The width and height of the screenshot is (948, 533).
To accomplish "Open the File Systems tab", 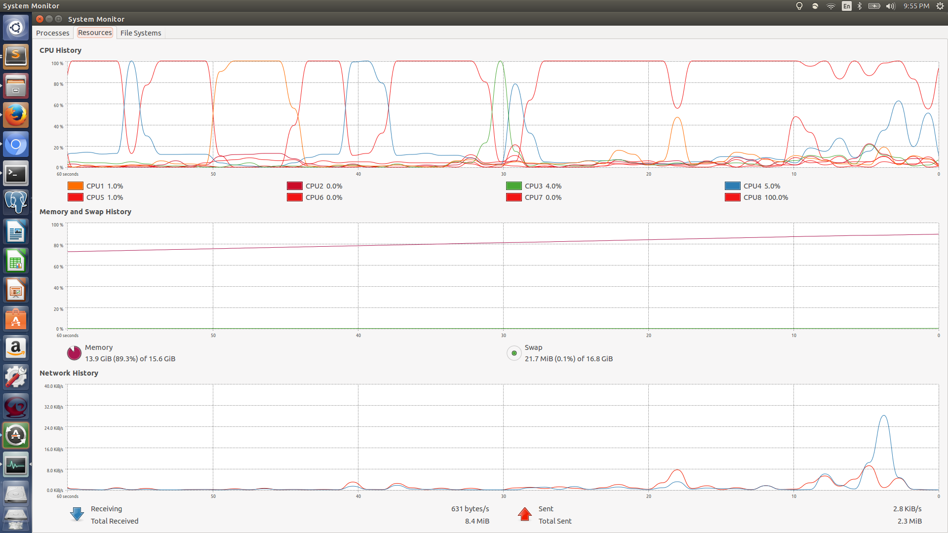I will (x=141, y=33).
